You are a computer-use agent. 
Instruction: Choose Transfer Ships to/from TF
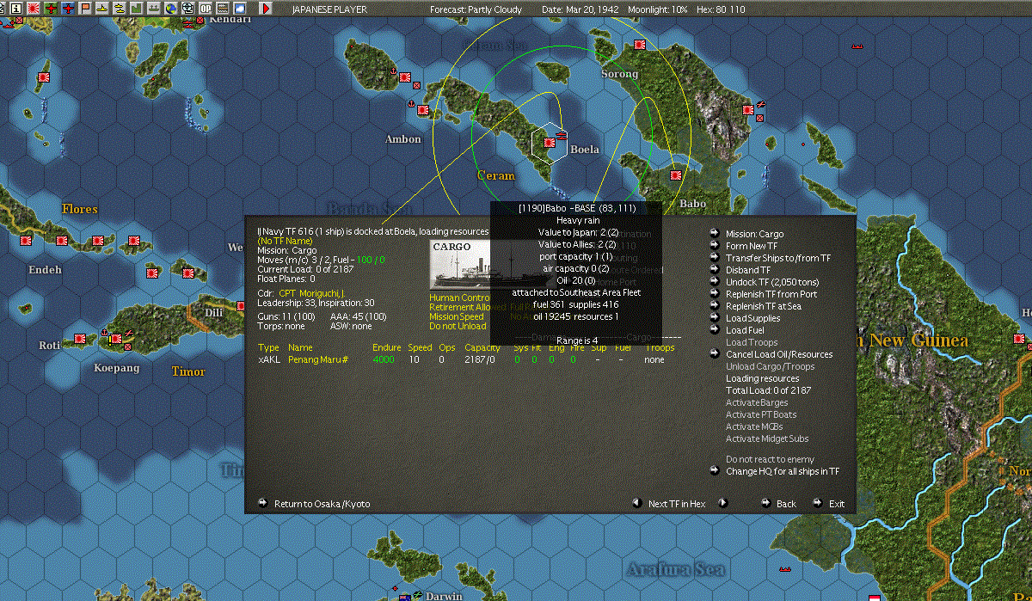point(778,258)
